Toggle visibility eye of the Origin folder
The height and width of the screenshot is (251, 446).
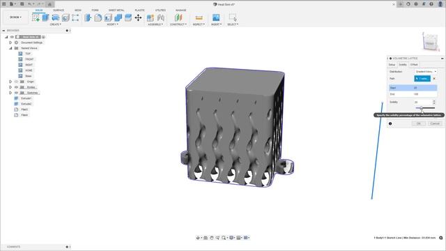(x=16, y=82)
